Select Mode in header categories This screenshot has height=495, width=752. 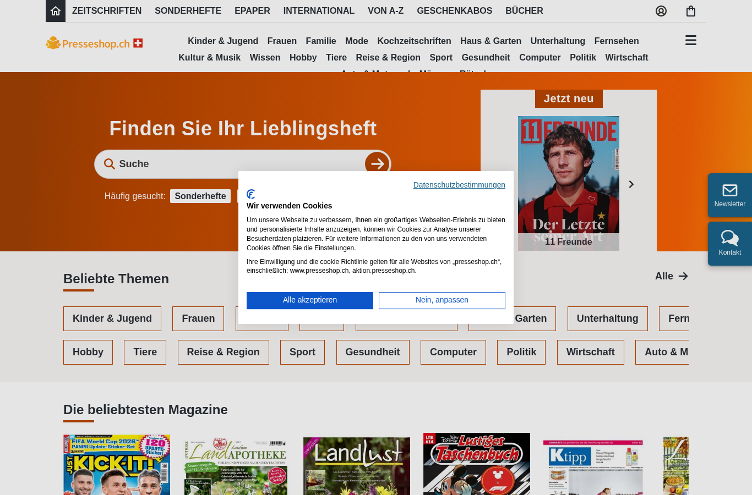pyautogui.click(x=357, y=41)
